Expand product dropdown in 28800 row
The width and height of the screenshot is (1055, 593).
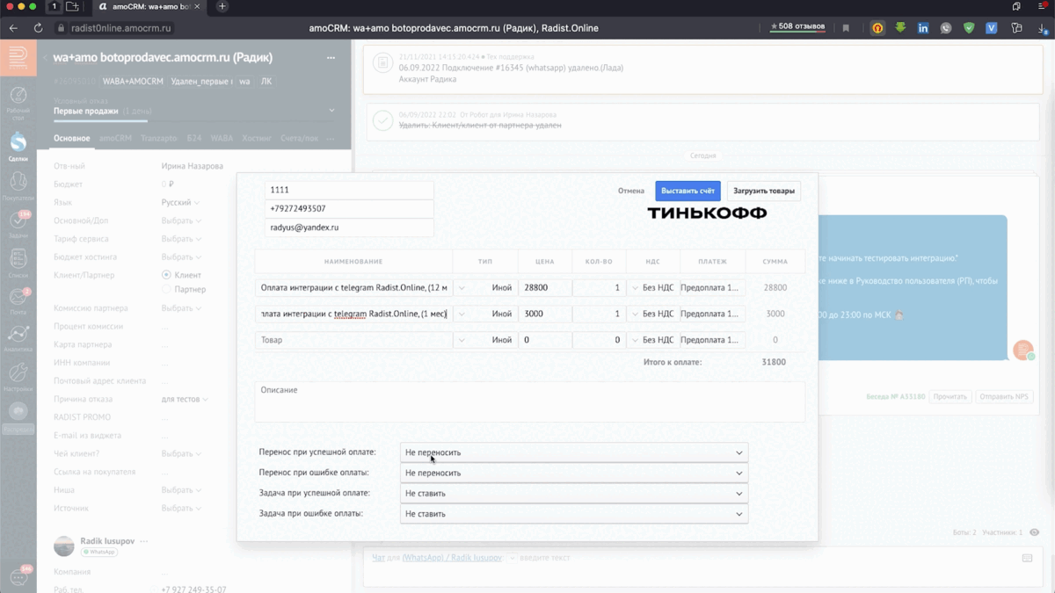click(x=462, y=288)
